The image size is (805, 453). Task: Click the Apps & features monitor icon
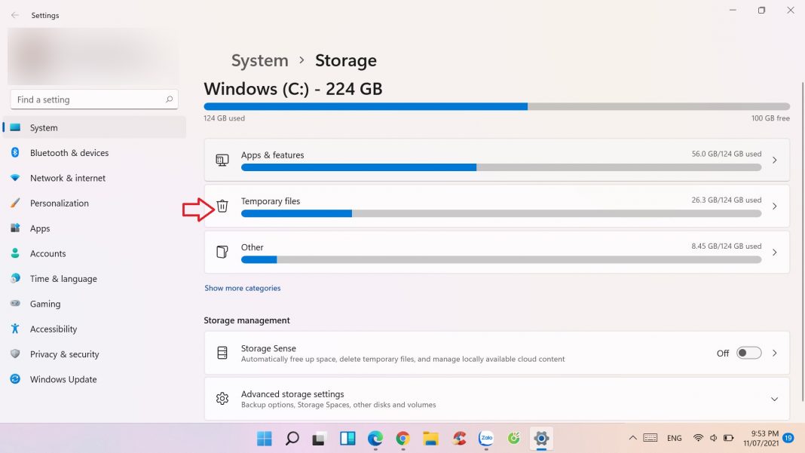click(222, 160)
